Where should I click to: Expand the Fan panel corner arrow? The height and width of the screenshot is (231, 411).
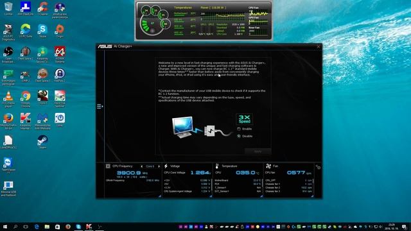click(x=312, y=196)
